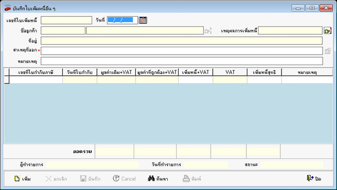Click the ผู้ทำรายการ field
This screenshot has height=190, width=337.
(92, 165)
